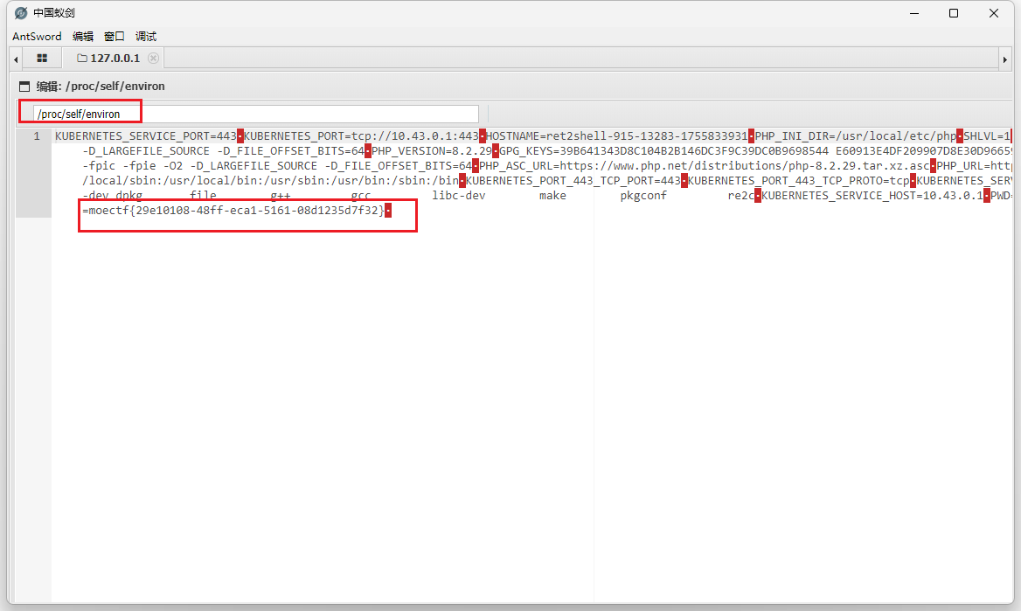The height and width of the screenshot is (611, 1021).
Task: Minimize the AntSword window
Action: click(913, 13)
